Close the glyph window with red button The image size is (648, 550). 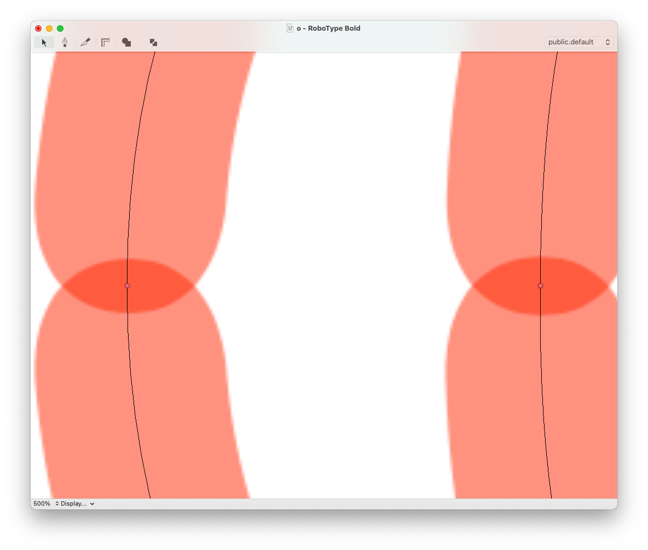tap(38, 28)
